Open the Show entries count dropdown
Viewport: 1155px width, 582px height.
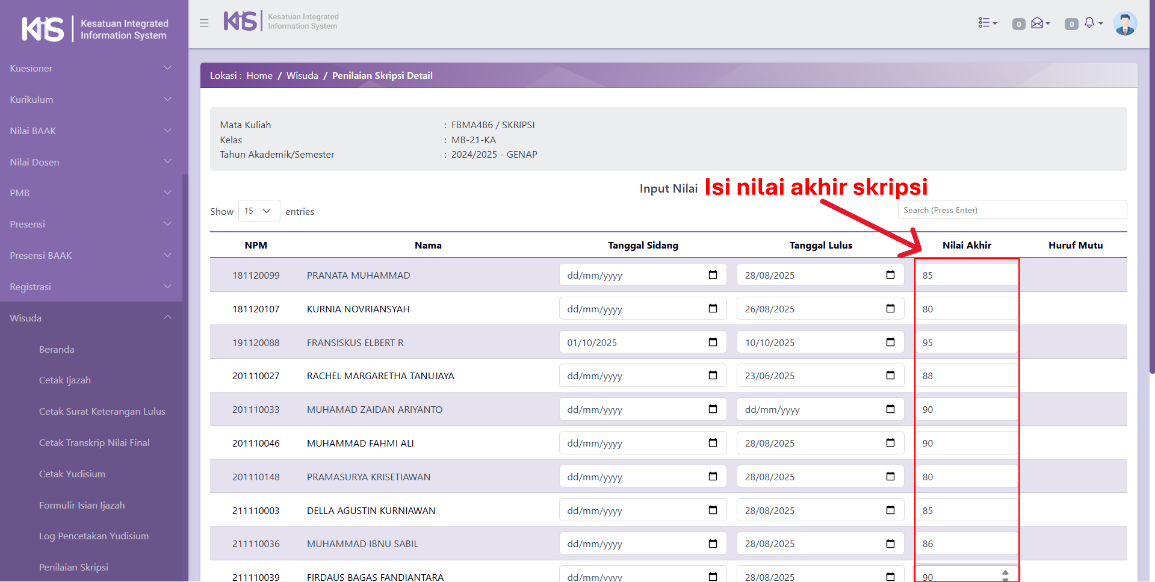259,211
